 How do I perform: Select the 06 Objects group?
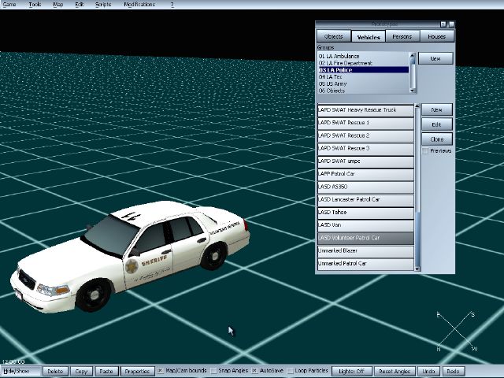[x=363, y=91]
